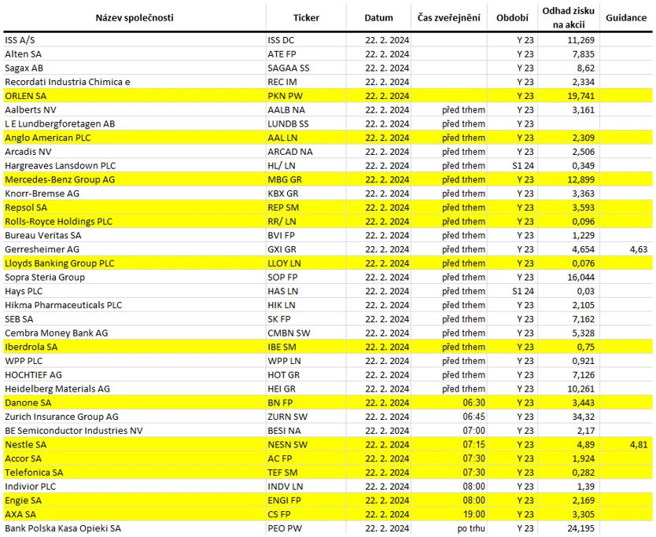Click the ticker "ATE FP"
656x537 pixels.
282,54
